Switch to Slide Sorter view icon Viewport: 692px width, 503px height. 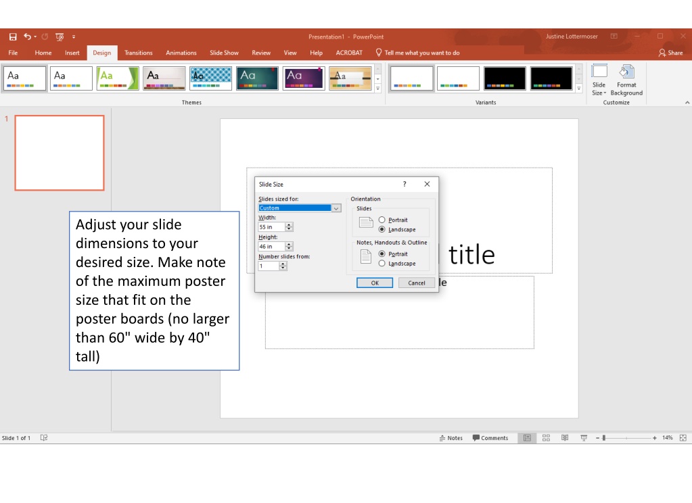coord(546,437)
